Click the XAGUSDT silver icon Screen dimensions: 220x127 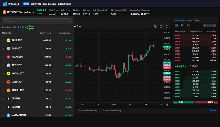coord(8,48)
